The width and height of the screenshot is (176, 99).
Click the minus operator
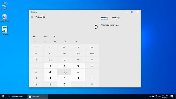92,72
